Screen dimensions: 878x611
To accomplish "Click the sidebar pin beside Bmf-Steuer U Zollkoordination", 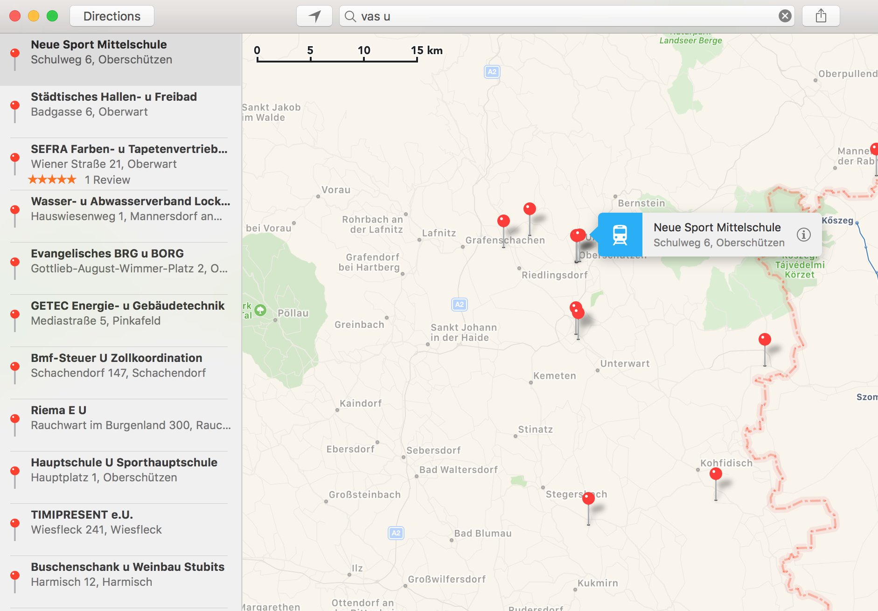I will tap(15, 373).
